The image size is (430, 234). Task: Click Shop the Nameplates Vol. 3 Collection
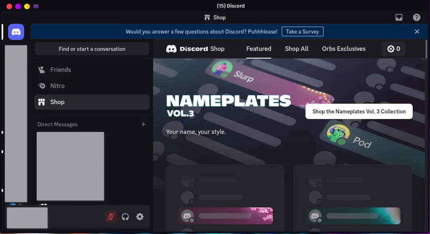pos(359,112)
